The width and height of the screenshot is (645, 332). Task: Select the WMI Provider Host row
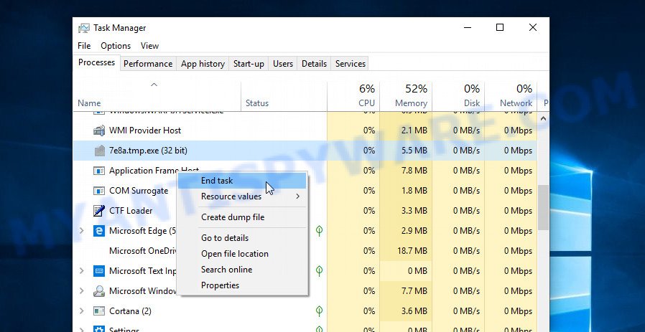coord(305,131)
